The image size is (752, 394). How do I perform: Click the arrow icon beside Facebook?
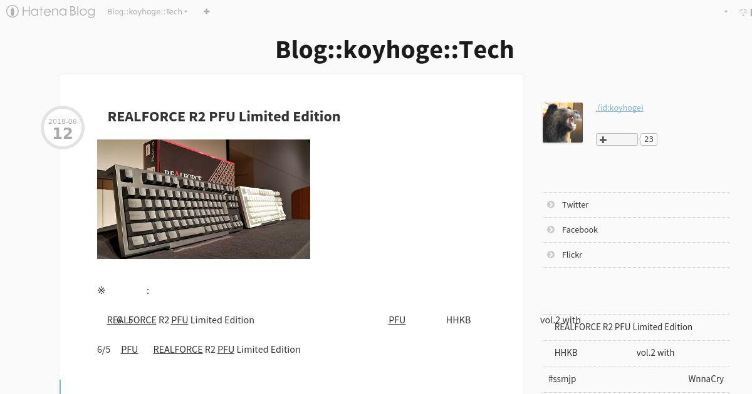551,230
